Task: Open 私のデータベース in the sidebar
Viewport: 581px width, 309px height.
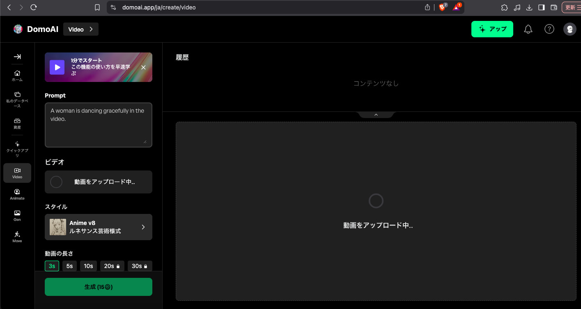Action: coord(17,100)
